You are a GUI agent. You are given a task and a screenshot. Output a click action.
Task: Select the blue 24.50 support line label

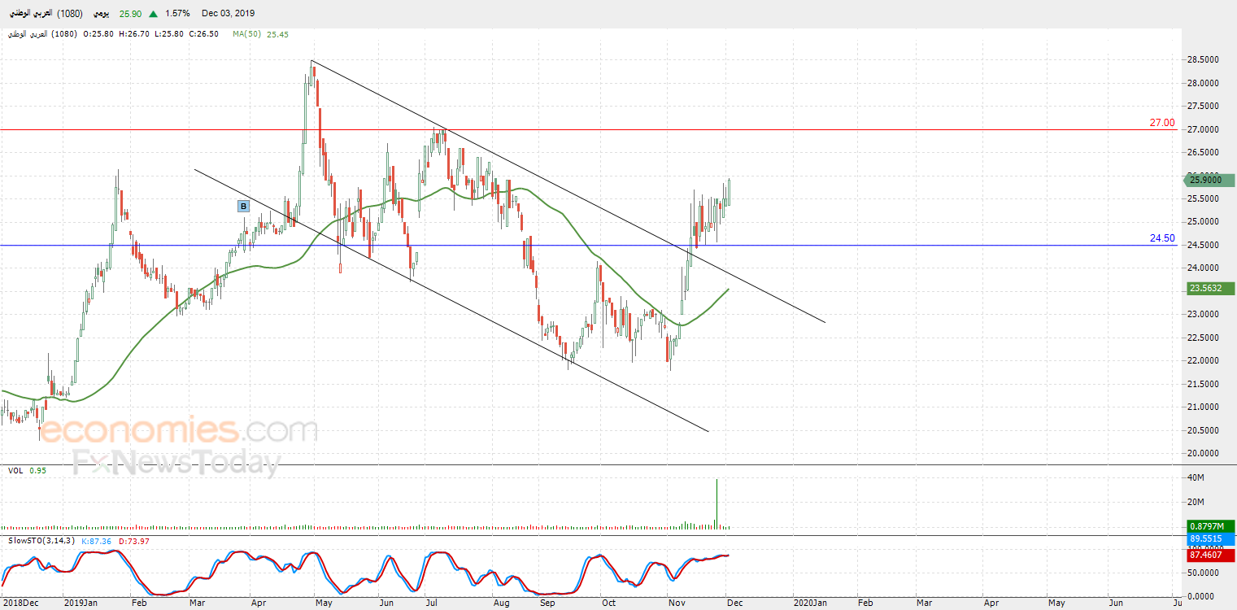pos(1161,238)
